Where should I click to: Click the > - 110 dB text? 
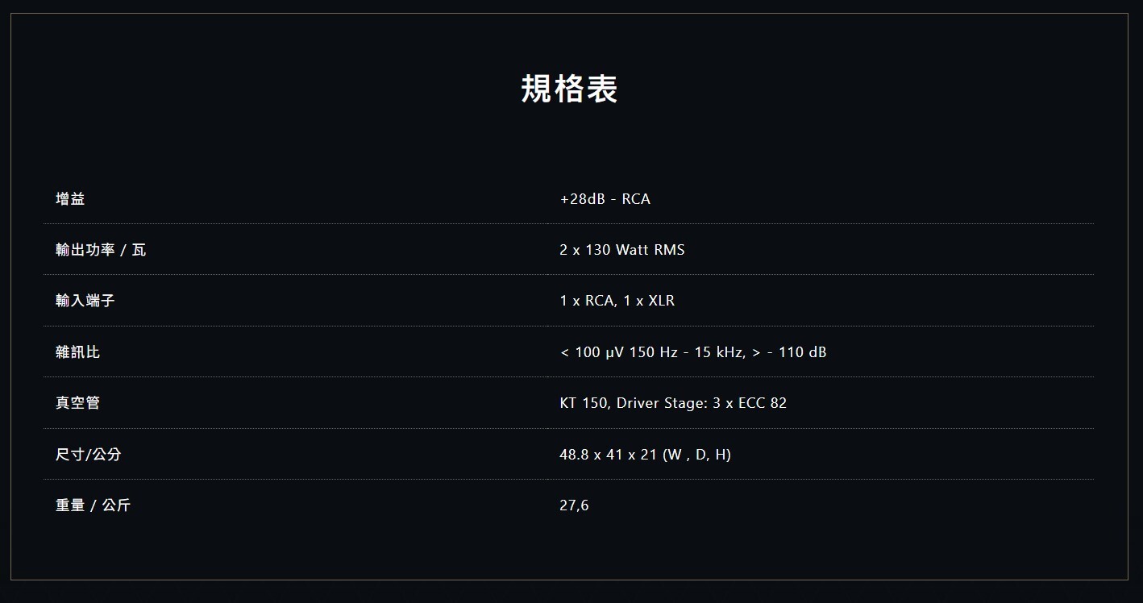789,352
